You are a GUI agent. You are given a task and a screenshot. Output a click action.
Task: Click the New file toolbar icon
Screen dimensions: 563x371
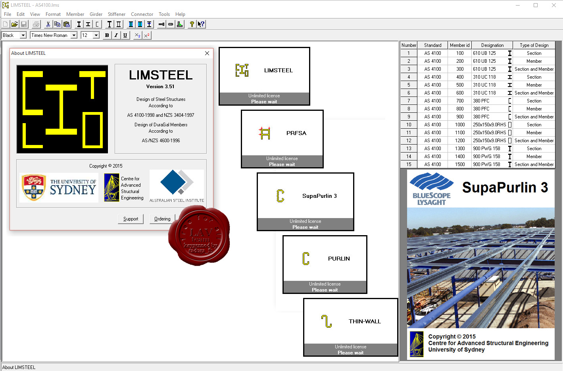6,24
